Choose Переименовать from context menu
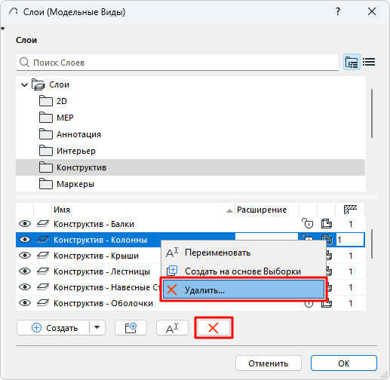This screenshot has width=390, height=380. pyautogui.click(x=244, y=253)
